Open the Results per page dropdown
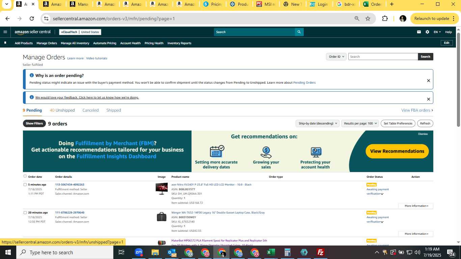The height and width of the screenshot is (259, 461). click(x=360, y=123)
